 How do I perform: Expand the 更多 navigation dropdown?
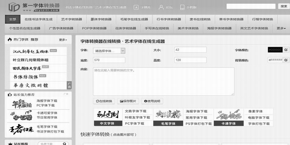[281, 28]
